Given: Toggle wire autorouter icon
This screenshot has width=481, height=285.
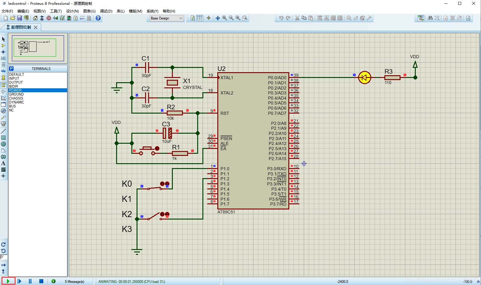Looking at the screenshot, I should (x=421, y=18).
